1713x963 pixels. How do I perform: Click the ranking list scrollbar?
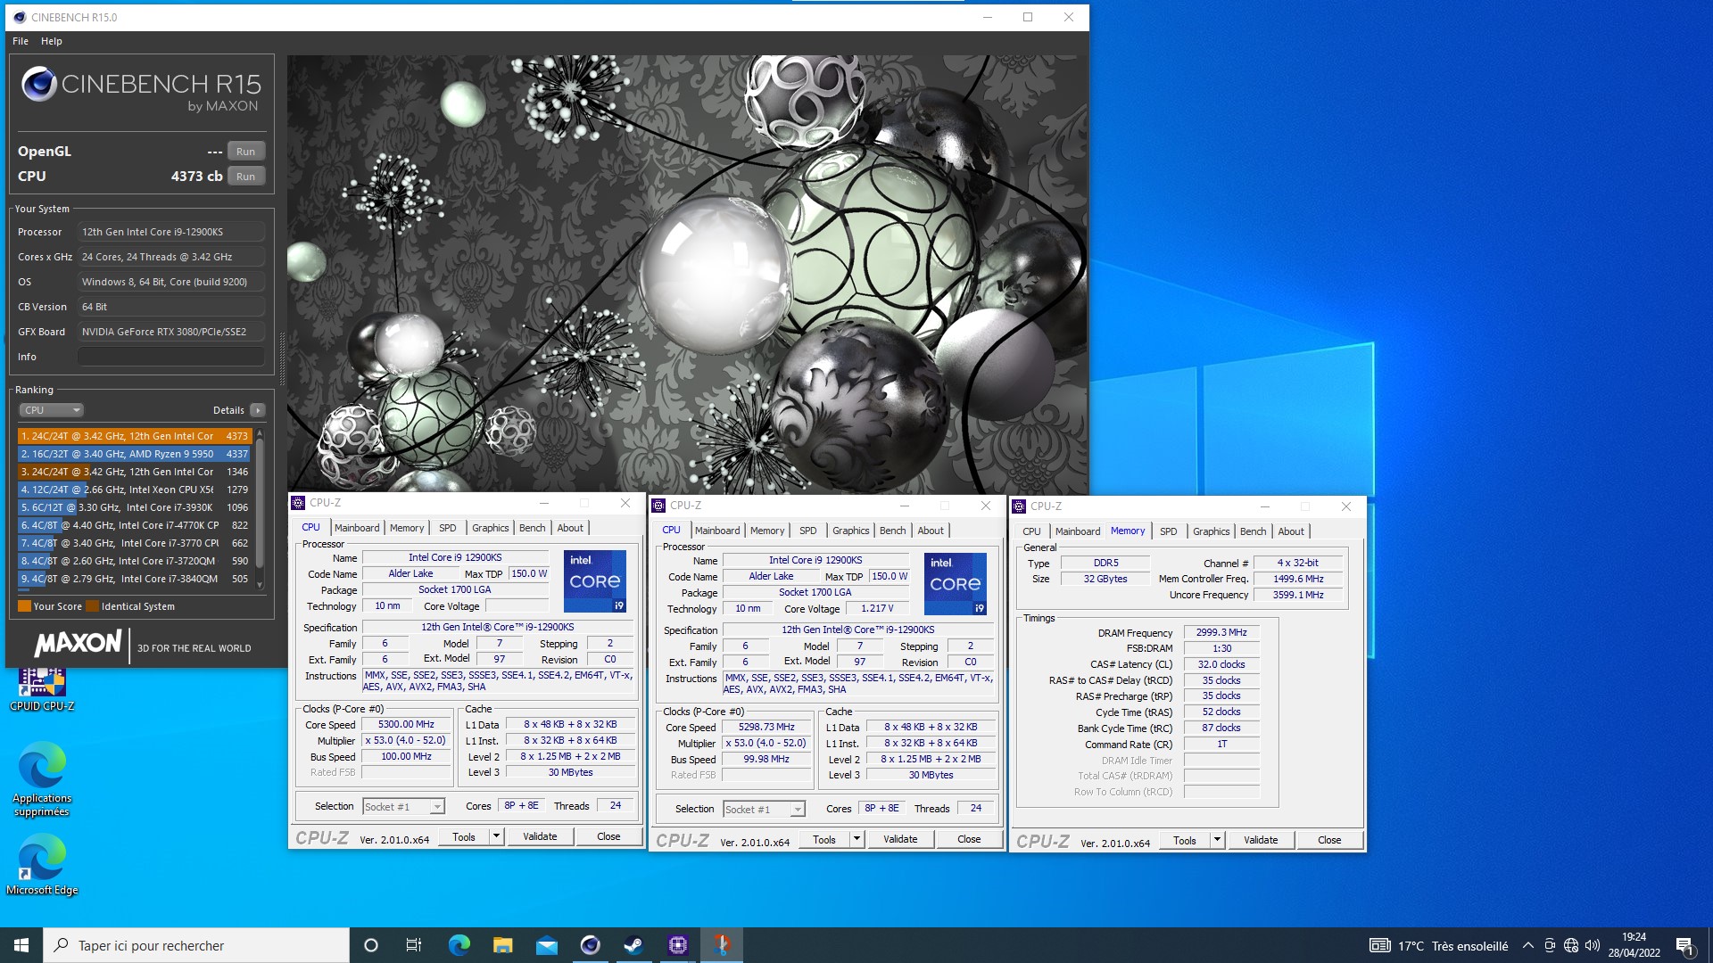(x=260, y=508)
